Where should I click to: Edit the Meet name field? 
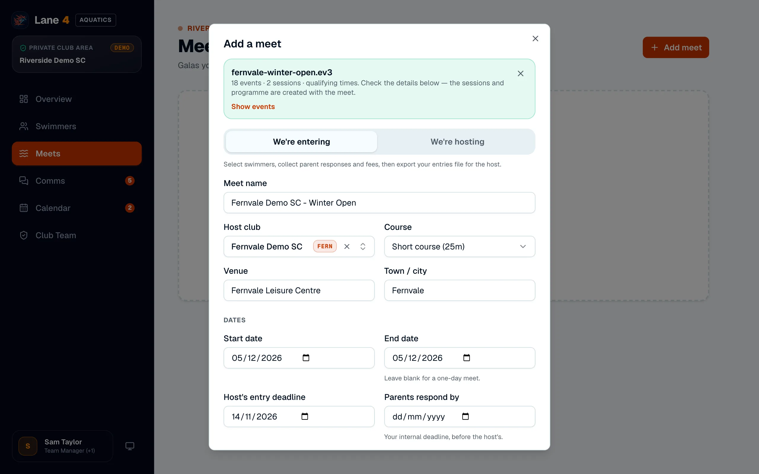379,203
